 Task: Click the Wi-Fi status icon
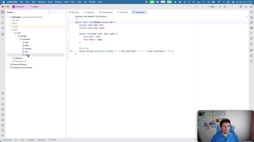tap(219, 2)
